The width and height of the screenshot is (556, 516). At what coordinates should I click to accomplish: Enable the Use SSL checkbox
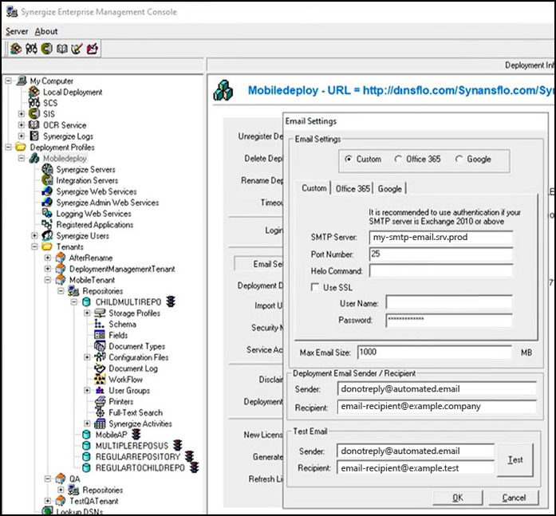[315, 287]
